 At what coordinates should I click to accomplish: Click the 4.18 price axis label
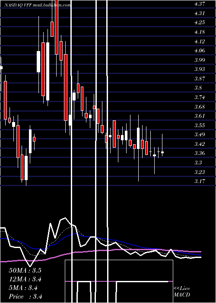[x=200, y=32]
